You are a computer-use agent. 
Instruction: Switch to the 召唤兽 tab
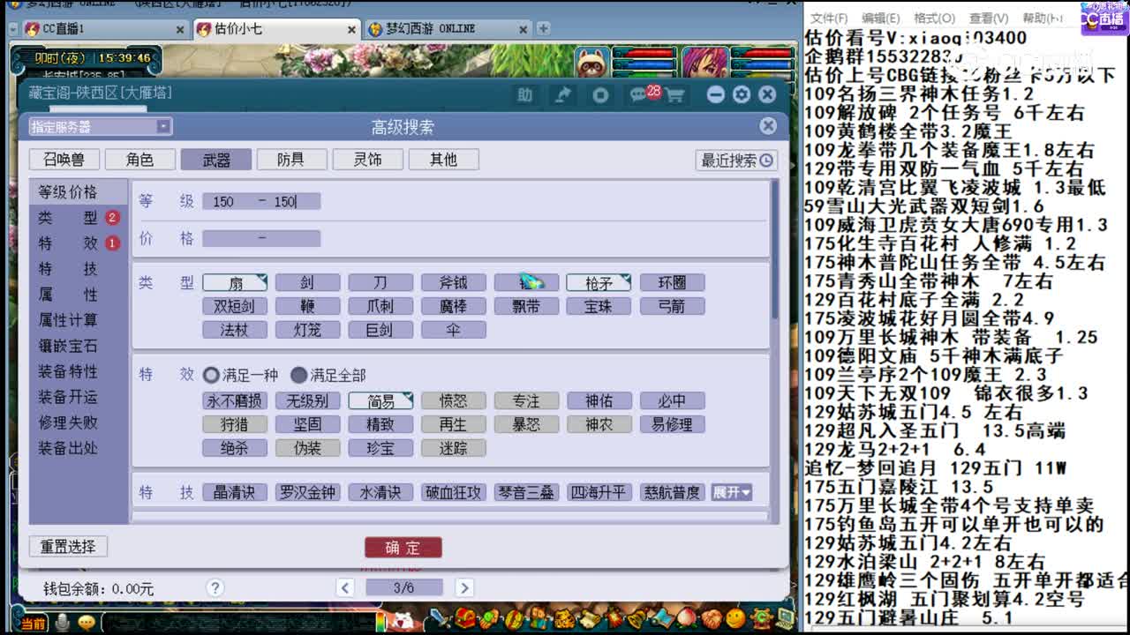coord(64,160)
